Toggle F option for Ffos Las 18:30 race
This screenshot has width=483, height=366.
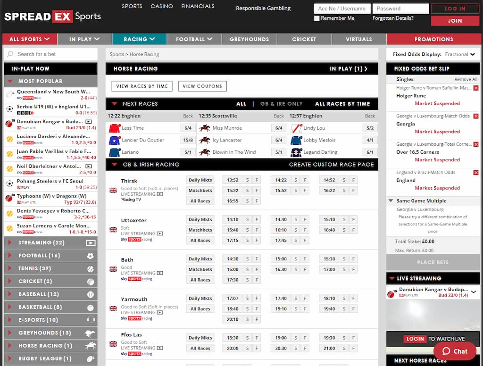[257, 338]
